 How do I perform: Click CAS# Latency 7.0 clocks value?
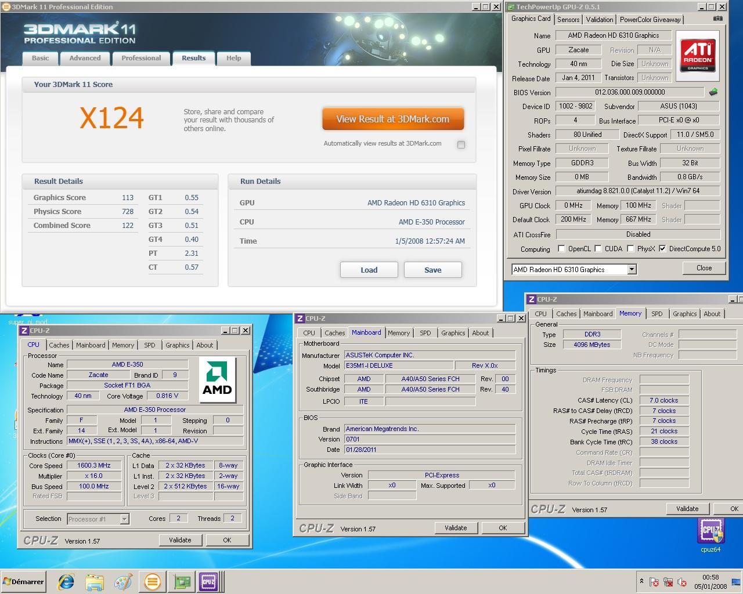point(664,400)
